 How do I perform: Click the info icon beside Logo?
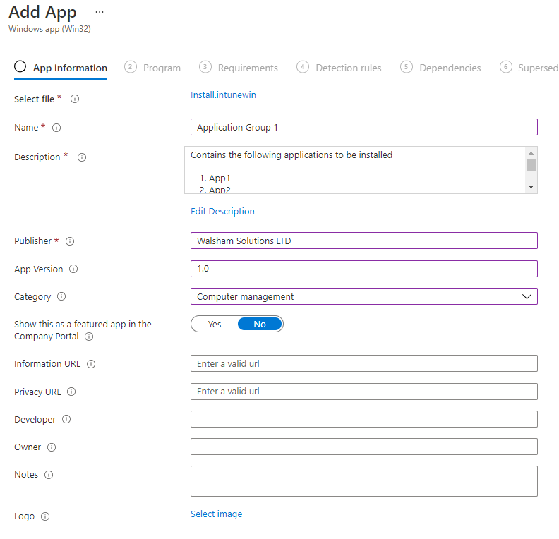tap(45, 516)
